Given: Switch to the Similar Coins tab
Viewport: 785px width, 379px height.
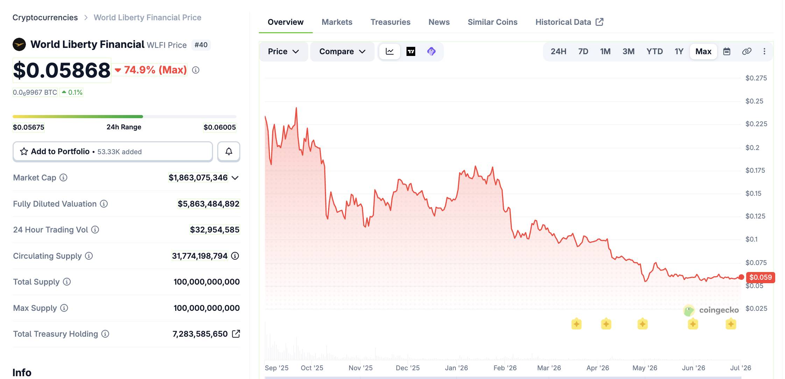Looking at the screenshot, I should tap(493, 22).
